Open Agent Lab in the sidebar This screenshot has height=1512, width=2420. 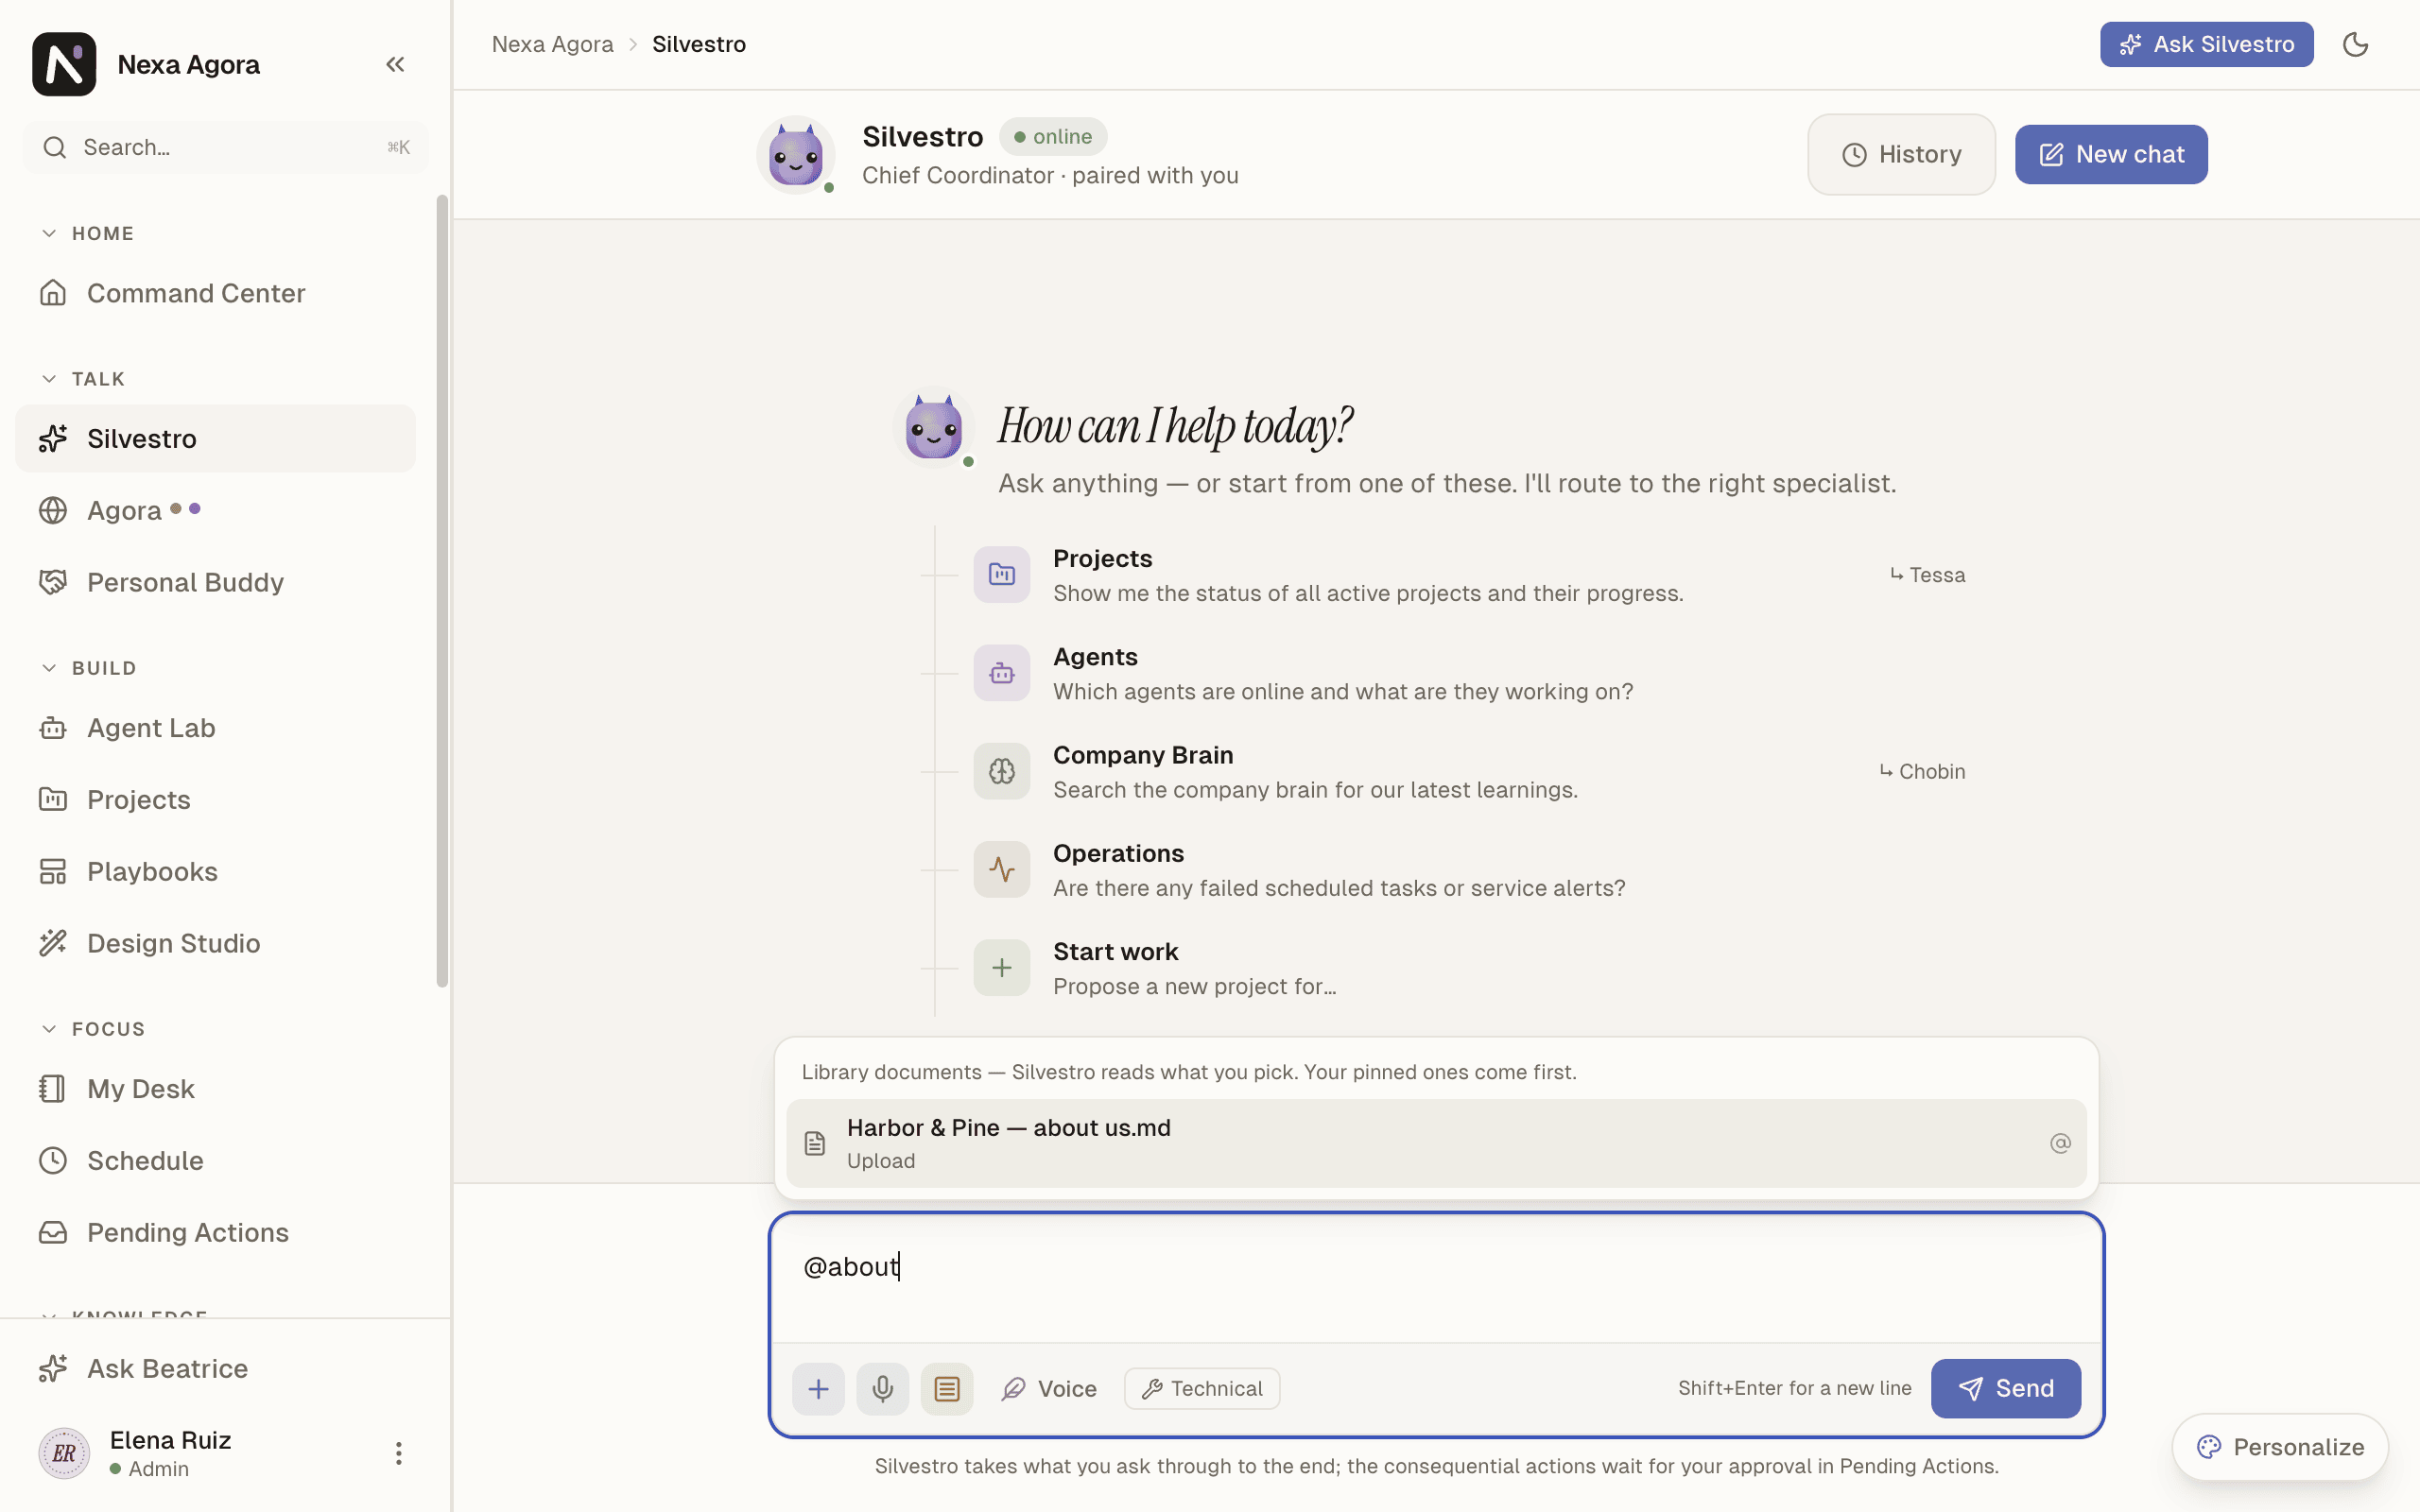(x=215, y=728)
